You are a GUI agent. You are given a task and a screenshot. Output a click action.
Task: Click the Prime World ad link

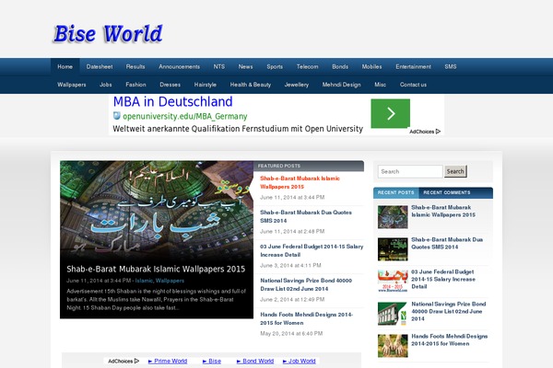click(168, 361)
